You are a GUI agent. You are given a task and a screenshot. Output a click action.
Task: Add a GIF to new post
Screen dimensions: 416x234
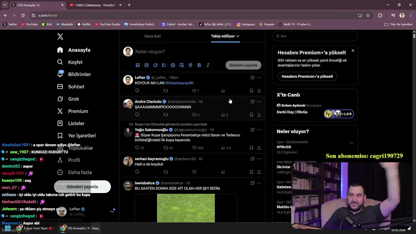coord(147,65)
